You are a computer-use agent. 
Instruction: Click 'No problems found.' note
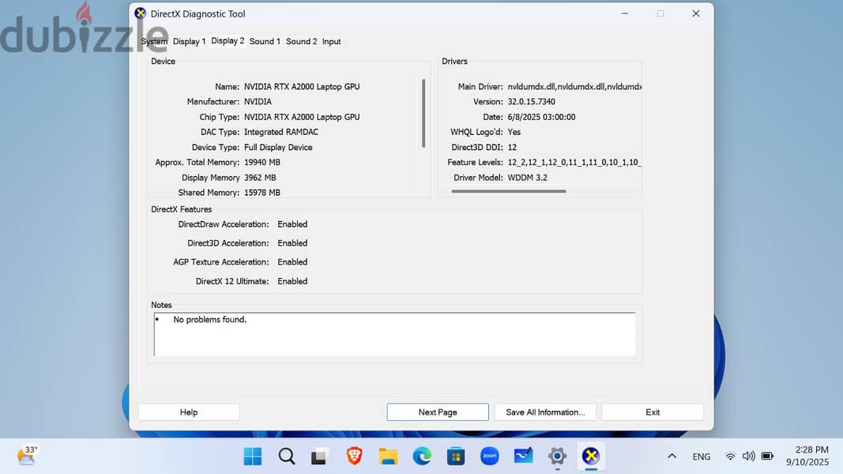coord(209,319)
